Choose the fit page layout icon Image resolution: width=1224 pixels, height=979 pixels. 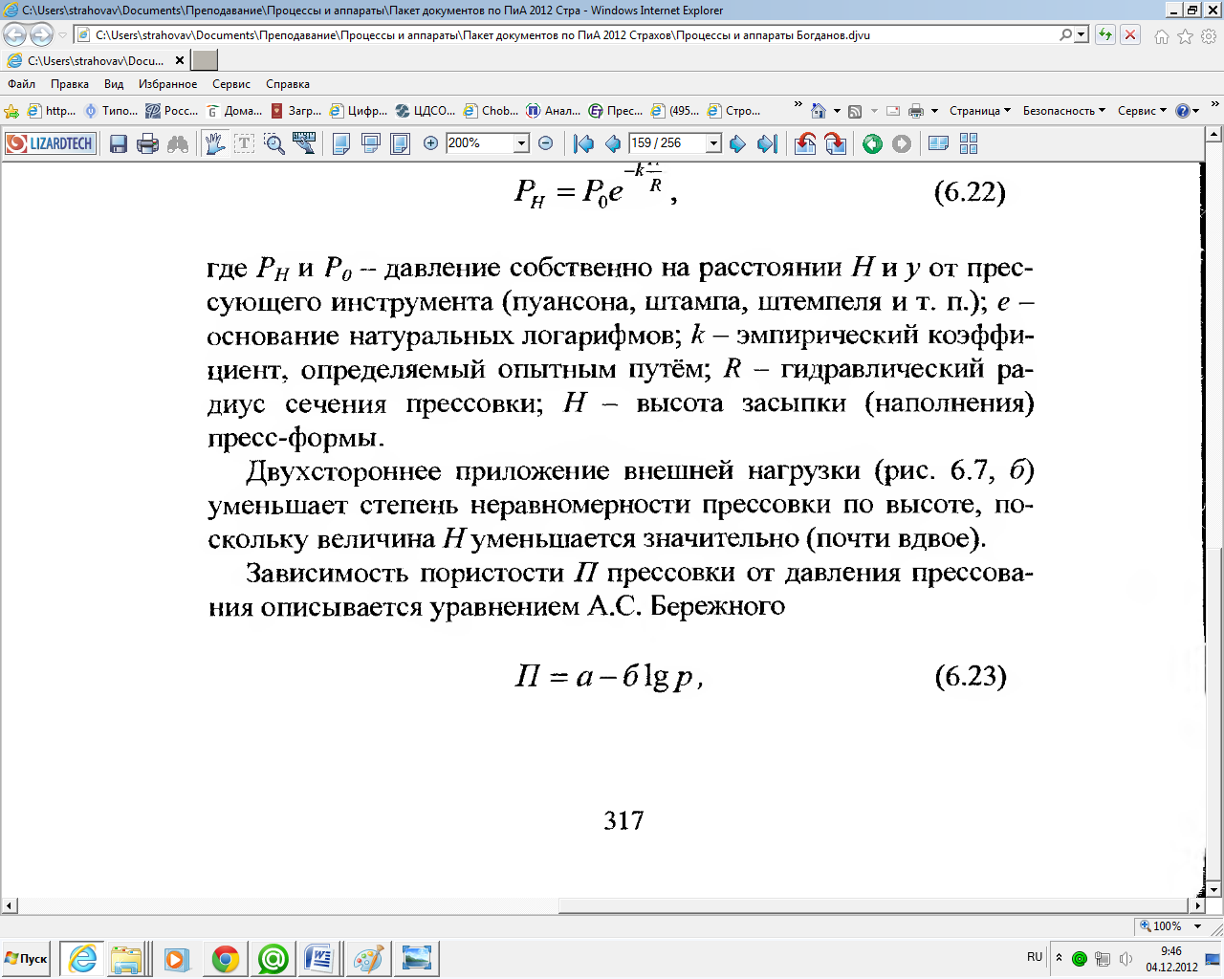click(x=401, y=143)
